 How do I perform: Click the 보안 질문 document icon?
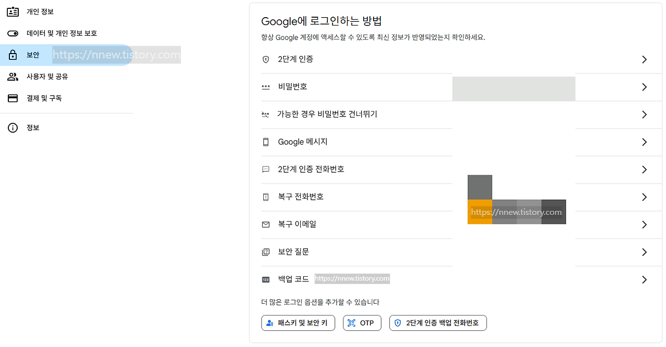point(265,251)
